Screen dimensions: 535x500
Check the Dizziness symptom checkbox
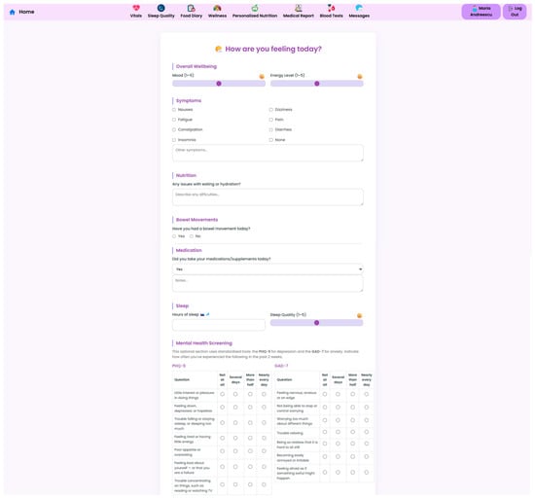pyautogui.click(x=271, y=110)
